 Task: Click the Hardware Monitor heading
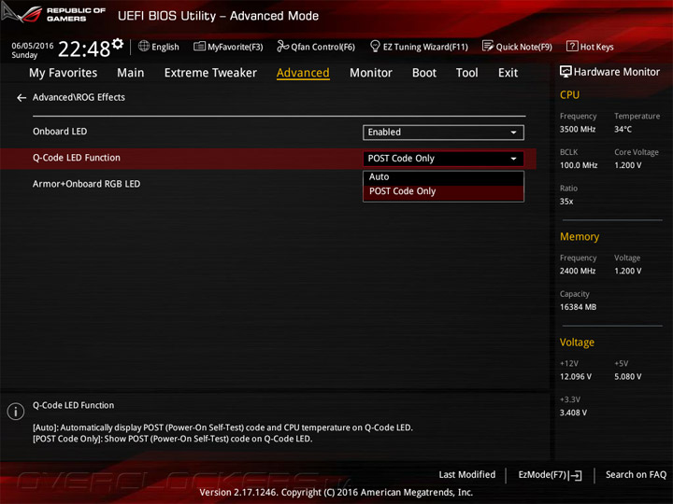tap(617, 72)
